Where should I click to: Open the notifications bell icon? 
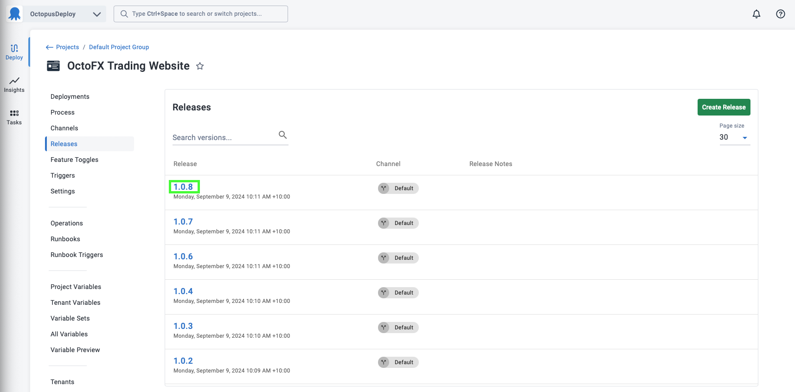click(757, 14)
